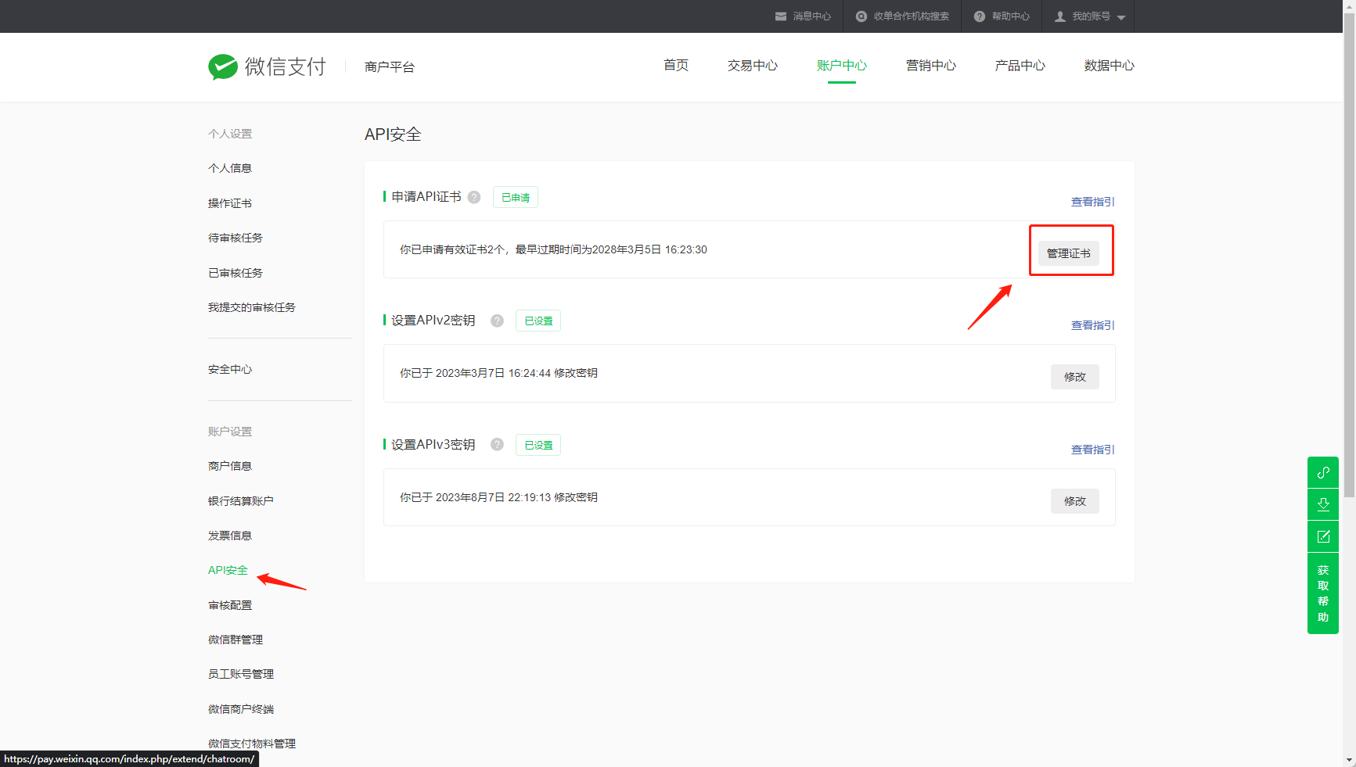This screenshot has width=1356, height=767.
Task: Expand the 我的账号 dropdown arrow
Action: [1121, 17]
